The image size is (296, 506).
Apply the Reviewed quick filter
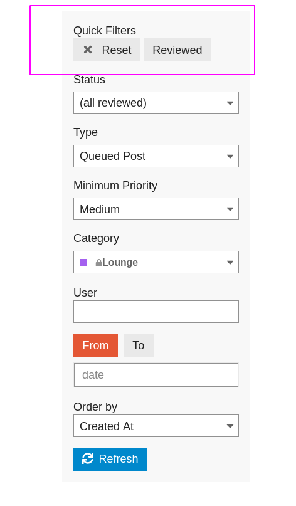[177, 50]
